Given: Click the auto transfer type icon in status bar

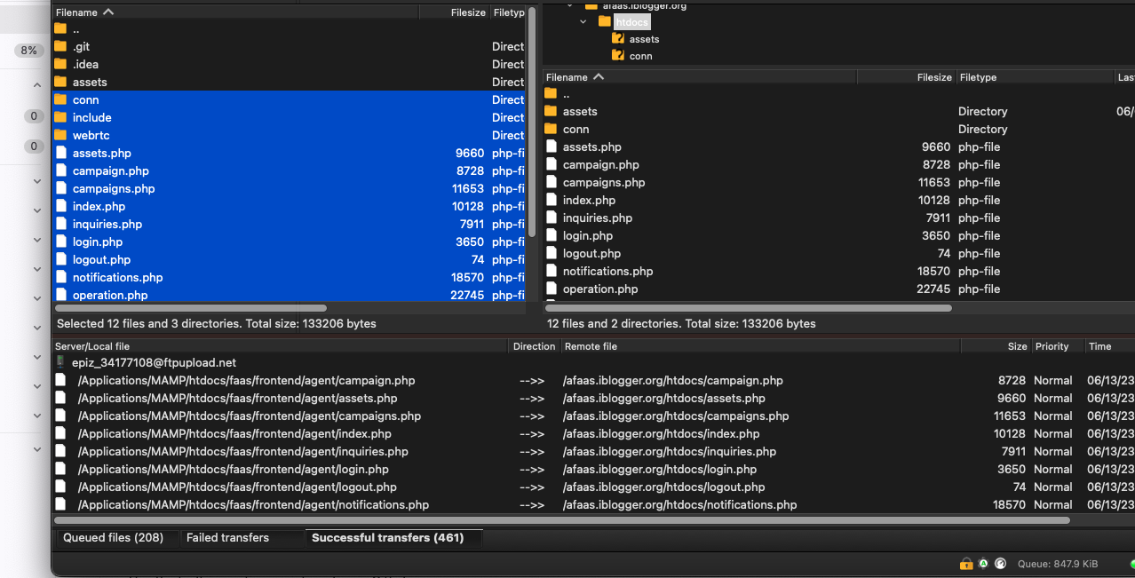Looking at the screenshot, I should click(984, 563).
